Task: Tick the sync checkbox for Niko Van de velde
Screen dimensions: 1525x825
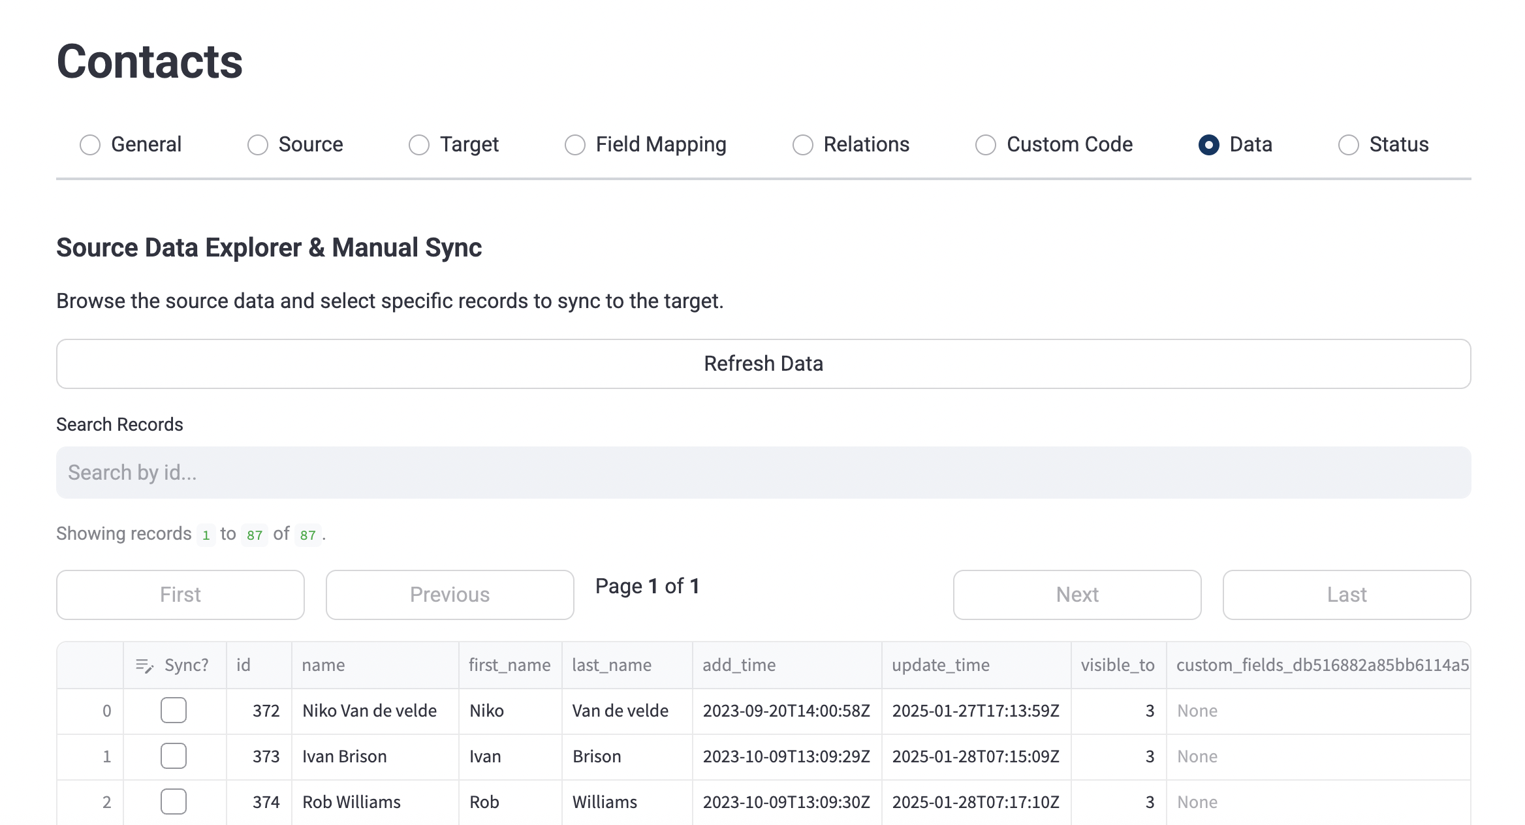Action: coord(174,710)
